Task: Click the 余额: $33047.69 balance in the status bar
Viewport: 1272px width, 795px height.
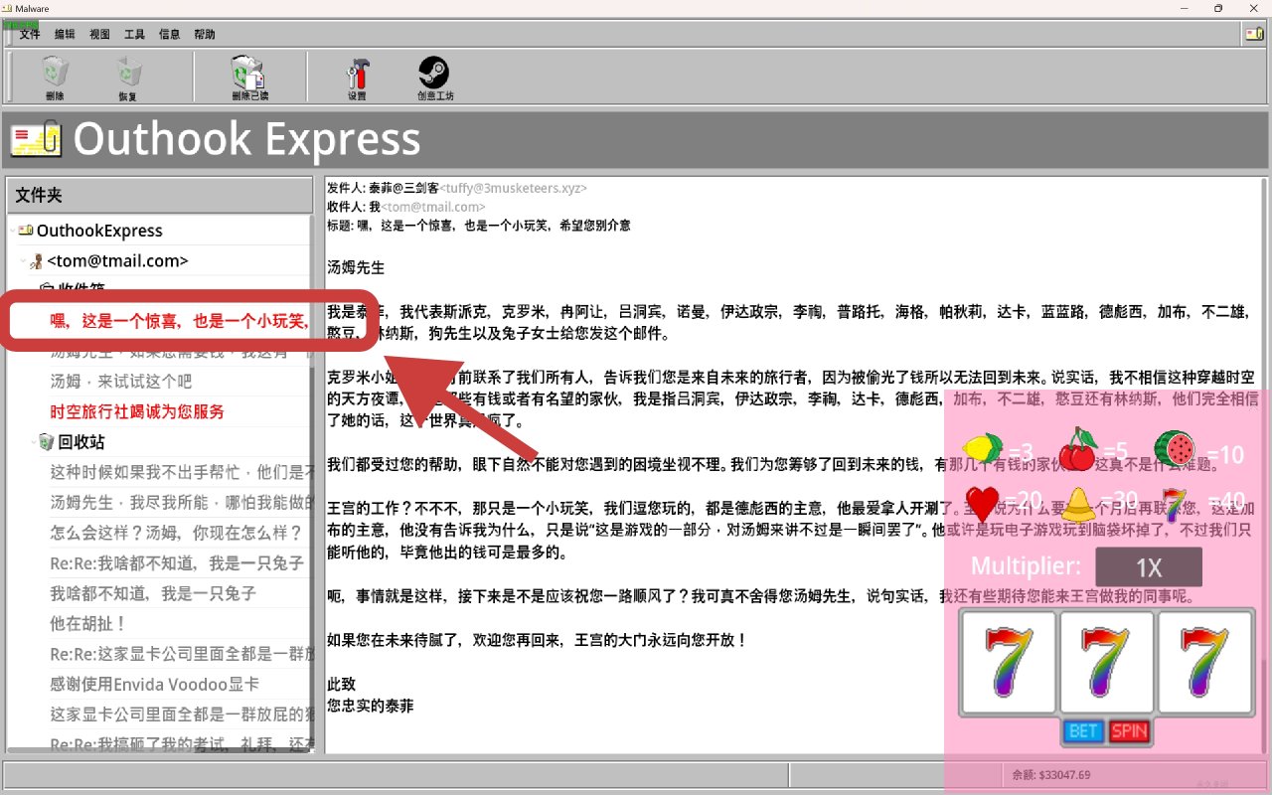Action: tap(1051, 775)
